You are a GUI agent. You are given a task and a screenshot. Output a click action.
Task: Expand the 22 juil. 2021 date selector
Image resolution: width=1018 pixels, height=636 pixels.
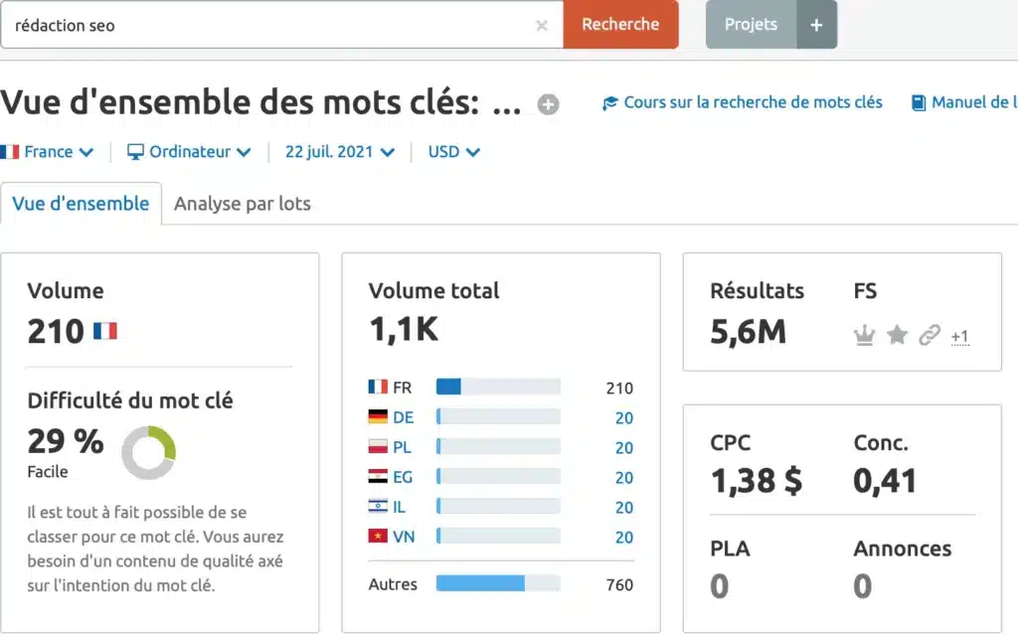pyautogui.click(x=339, y=152)
